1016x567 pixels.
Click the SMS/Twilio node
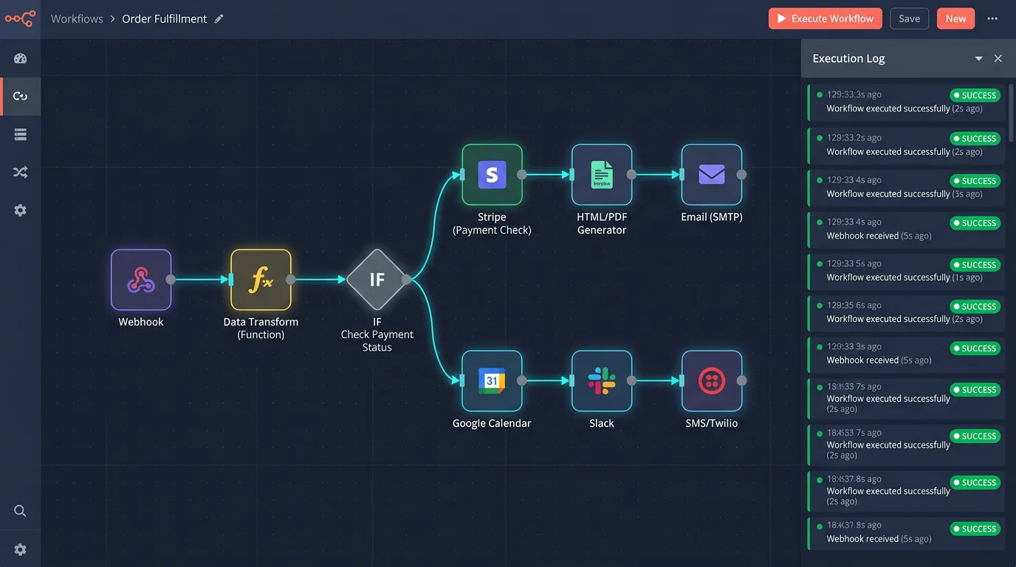click(711, 381)
